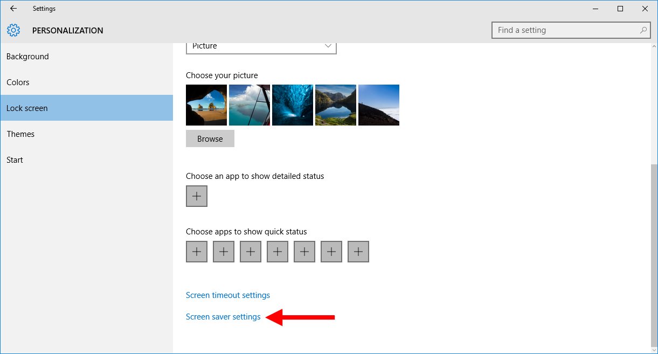This screenshot has width=658, height=354.
Task: Open the Colors settings section
Action: [x=18, y=82]
